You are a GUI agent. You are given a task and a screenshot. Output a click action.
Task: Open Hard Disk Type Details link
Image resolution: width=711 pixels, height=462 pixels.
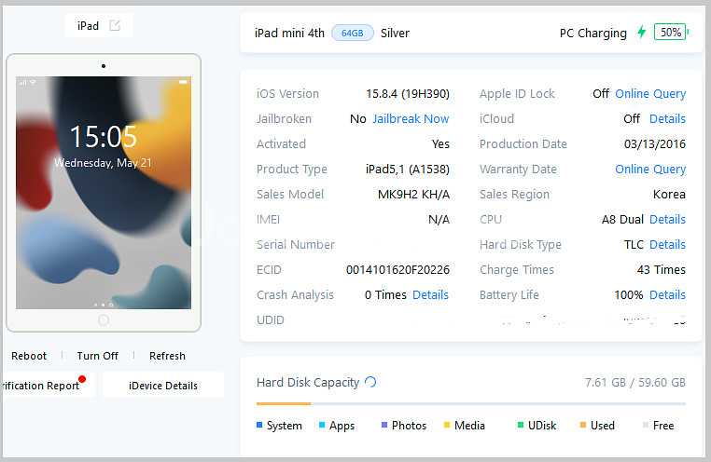click(x=667, y=244)
